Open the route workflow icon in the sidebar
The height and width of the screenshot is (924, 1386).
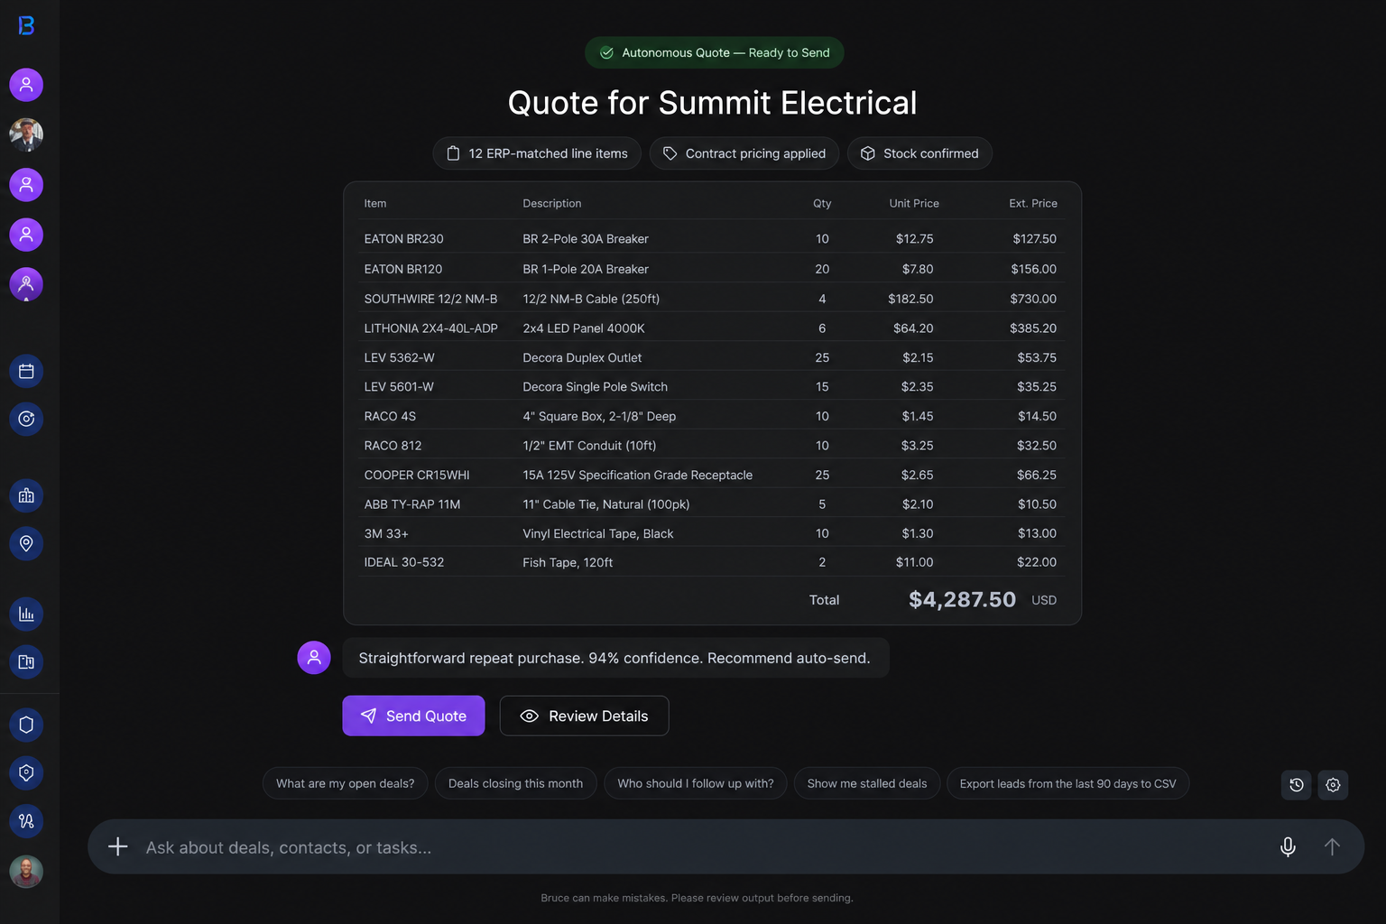coord(26,821)
